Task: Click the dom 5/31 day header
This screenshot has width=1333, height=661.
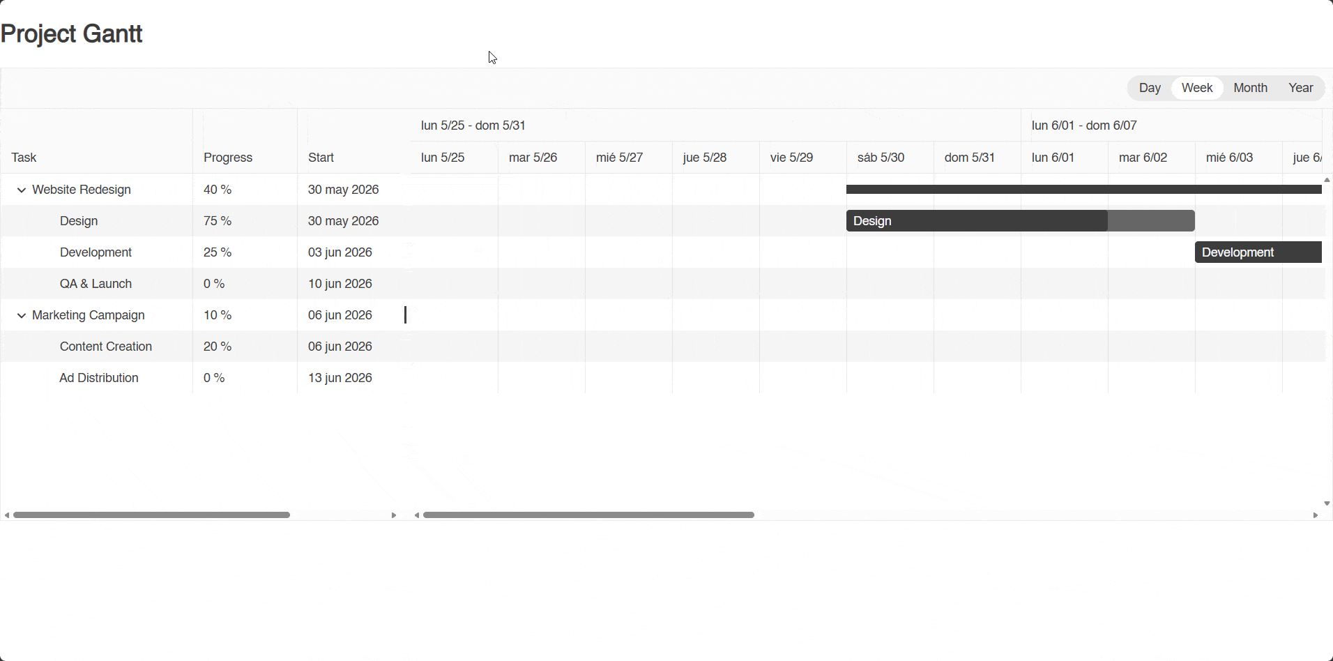Action: tap(977, 158)
